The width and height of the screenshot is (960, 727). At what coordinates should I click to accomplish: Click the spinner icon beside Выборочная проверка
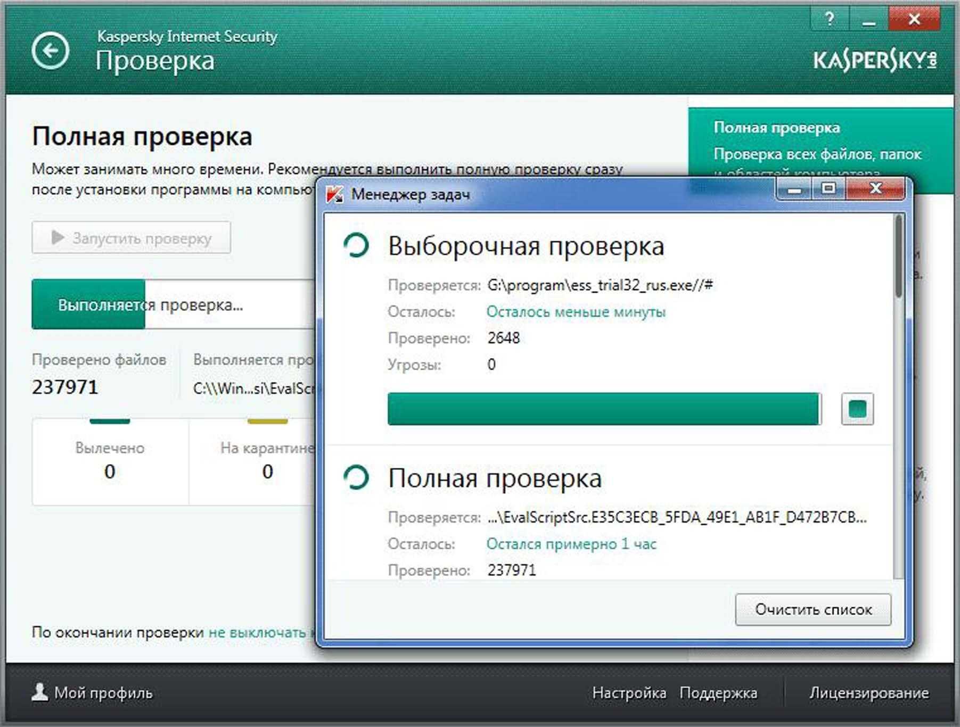(356, 246)
